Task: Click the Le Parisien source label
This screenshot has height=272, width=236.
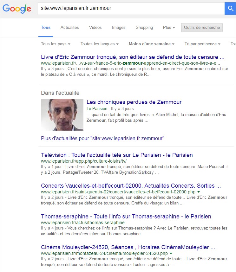Action: coord(97,109)
